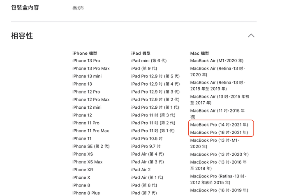Select iPhone 8 Plus entry

point(86,193)
